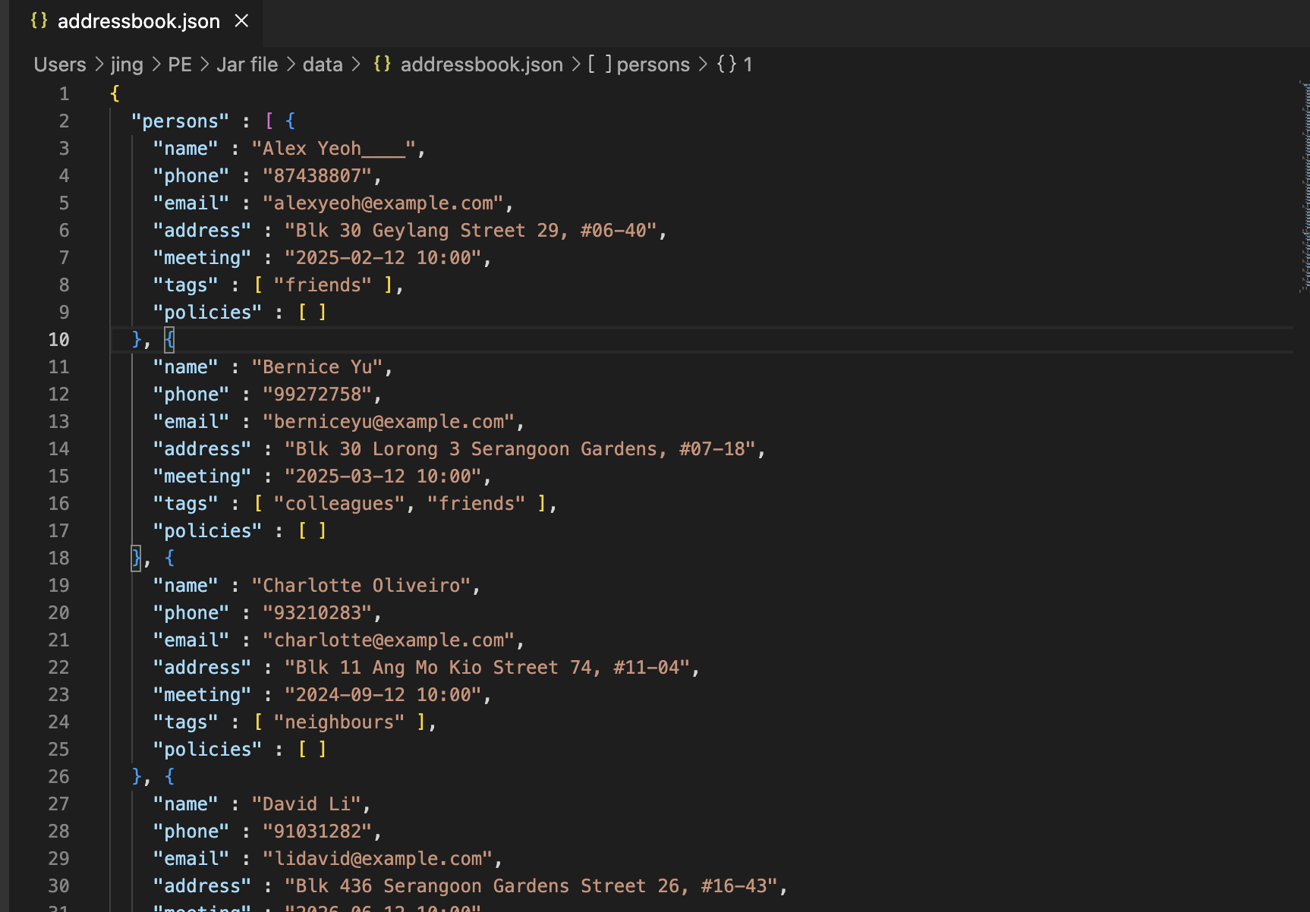Click the opening curly brace on line 1
Image resolution: width=1310 pixels, height=912 pixels.
[115, 94]
